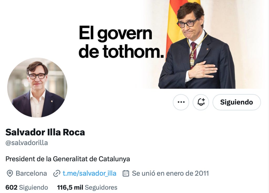Click the 'Se unió en enero de 2011' text
The height and width of the screenshot is (193, 269).
pos(170,173)
